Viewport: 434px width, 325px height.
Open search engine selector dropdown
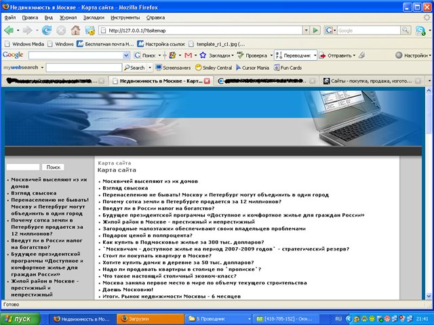334,30
